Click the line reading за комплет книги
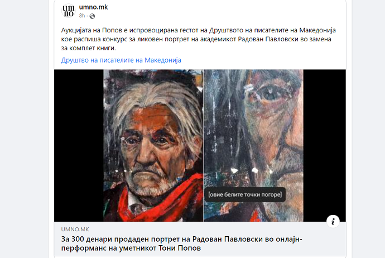Viewport: 385px width, 258px height. pyautogui.click(x=88, y=48)
